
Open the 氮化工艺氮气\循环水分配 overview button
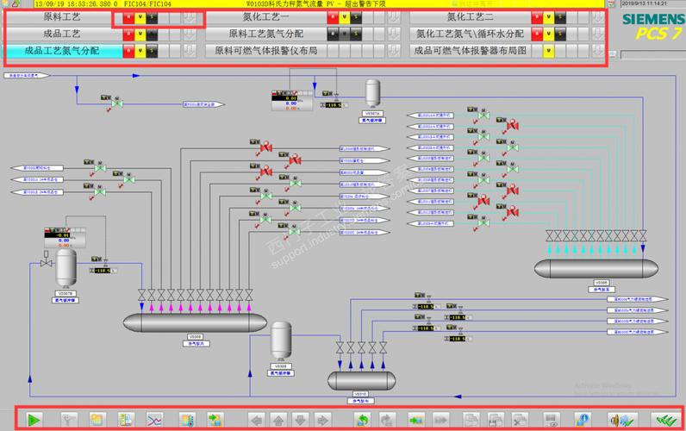click(470, 34)
